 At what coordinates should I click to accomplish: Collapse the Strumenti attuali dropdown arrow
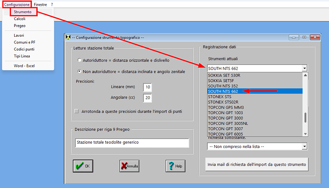[305, 68]
